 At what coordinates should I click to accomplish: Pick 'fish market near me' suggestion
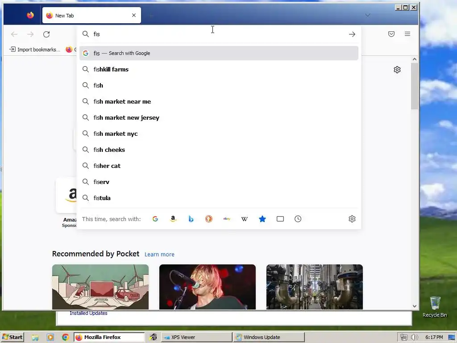[x=219, y=101]
